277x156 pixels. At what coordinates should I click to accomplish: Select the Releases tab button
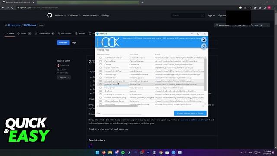pyautogui.click(x=63, y=42)
